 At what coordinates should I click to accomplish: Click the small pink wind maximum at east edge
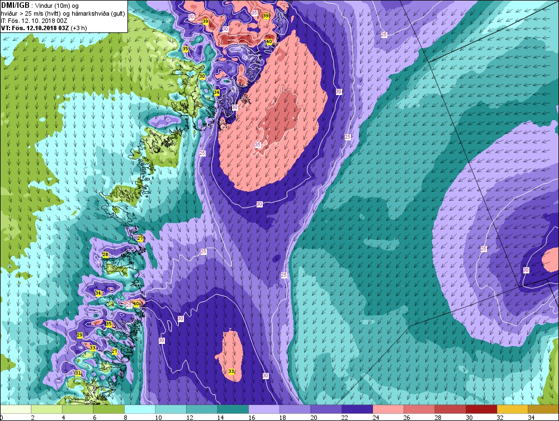coord(551,261)
